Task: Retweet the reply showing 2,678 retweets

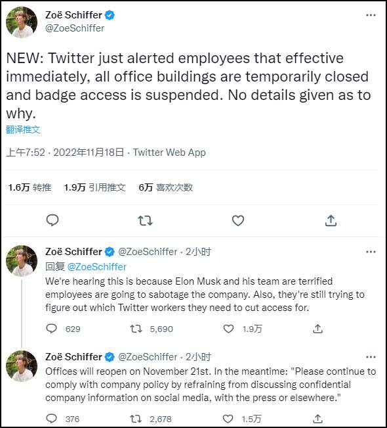Action: click(x=136, y=418)
